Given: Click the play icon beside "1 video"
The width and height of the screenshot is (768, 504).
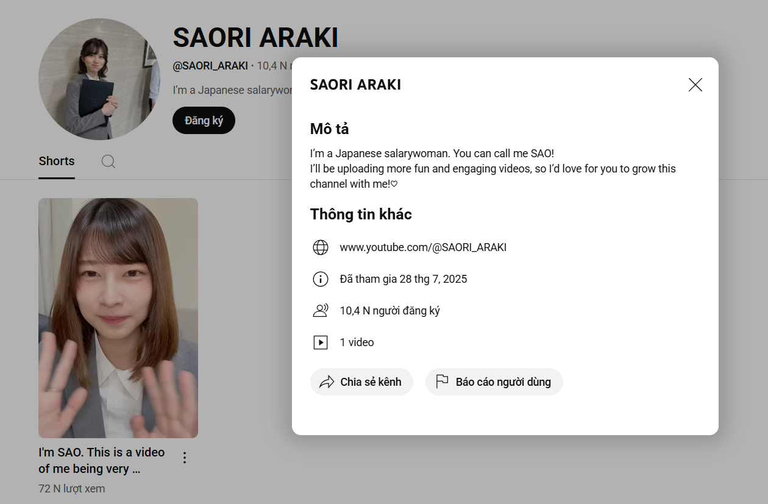Looking at the screenshot, I should (321, 343).
